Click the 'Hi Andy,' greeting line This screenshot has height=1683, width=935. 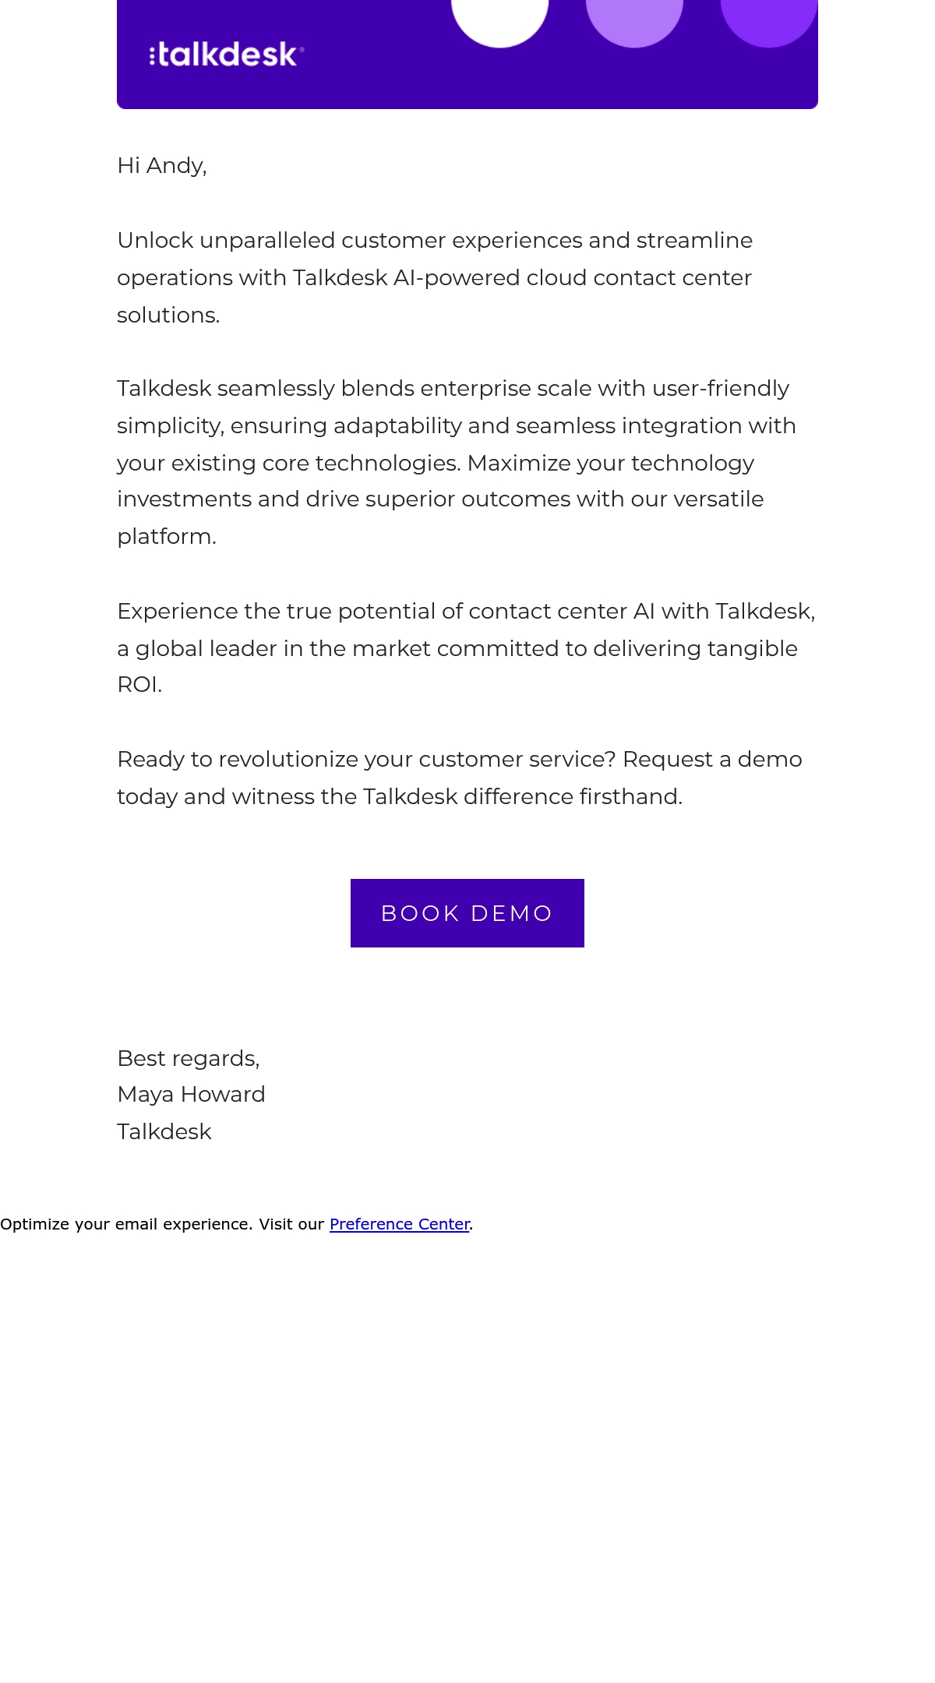[162, 166]
